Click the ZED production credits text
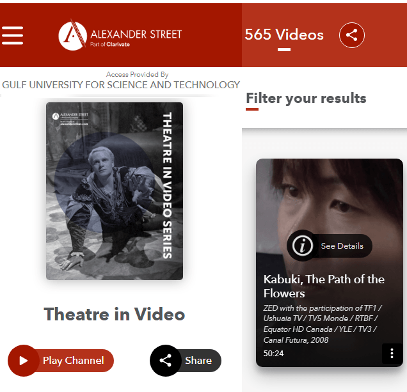The width and height of the screenshot is (407, 392). (322, 324)
